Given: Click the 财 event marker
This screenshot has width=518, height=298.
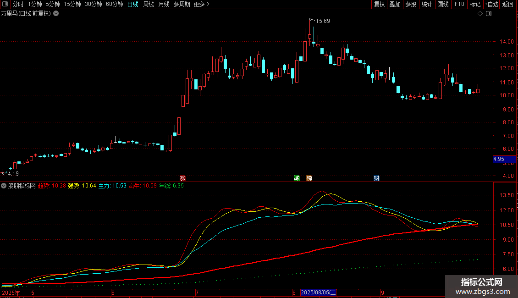Looking at the screenshot, I should click(376, 178).
